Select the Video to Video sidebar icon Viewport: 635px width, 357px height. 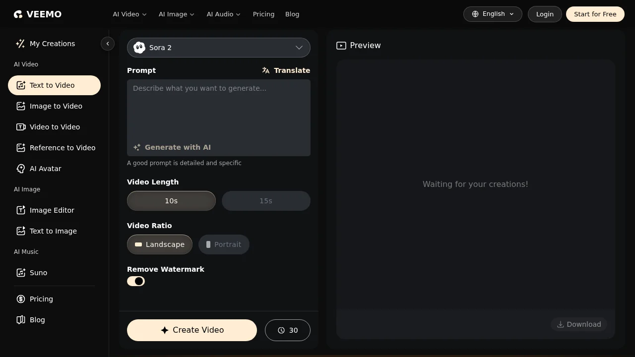pyautogui.click(x=21, y=127)
